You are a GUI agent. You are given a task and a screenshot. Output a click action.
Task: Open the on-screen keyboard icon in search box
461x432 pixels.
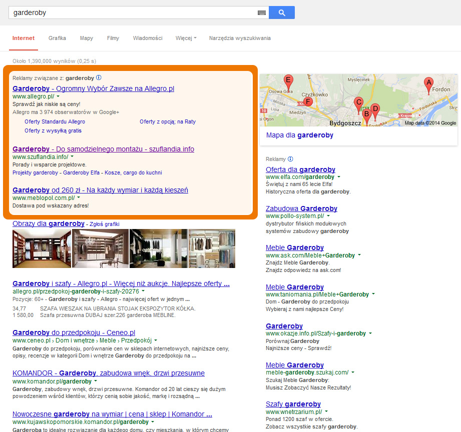[262, 12]
